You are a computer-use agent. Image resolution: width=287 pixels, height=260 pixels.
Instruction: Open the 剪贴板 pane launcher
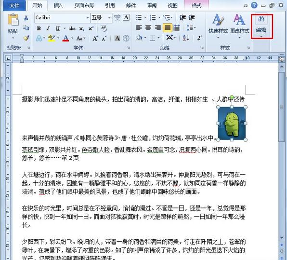click(28, 47)
